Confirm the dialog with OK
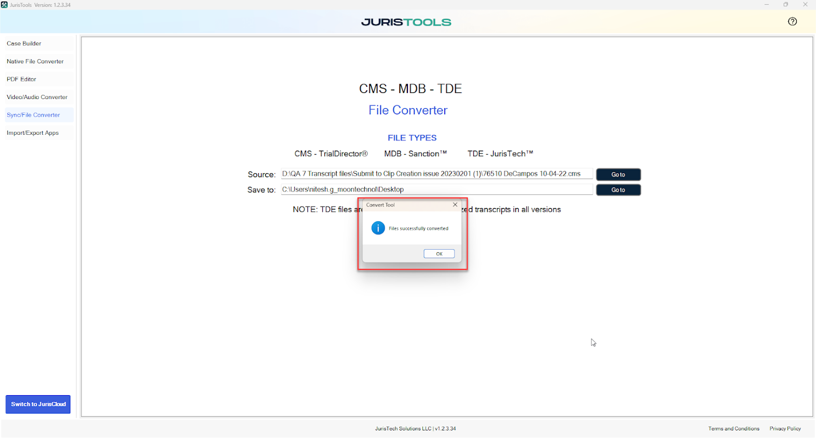The image size is (816, 438). (x=439, y=254)
